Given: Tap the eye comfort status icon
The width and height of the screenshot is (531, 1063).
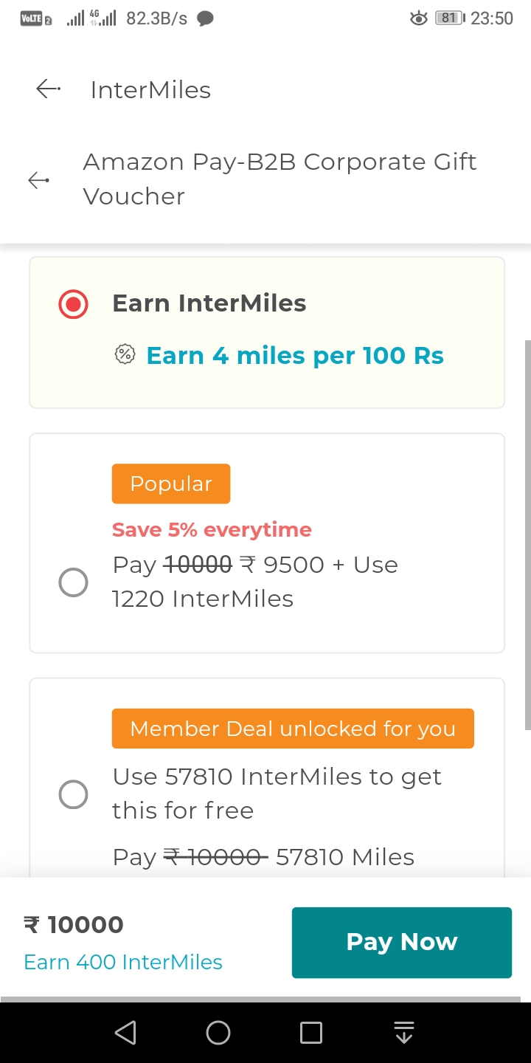Looking at the screenshot, I should [x=418, y=18].
